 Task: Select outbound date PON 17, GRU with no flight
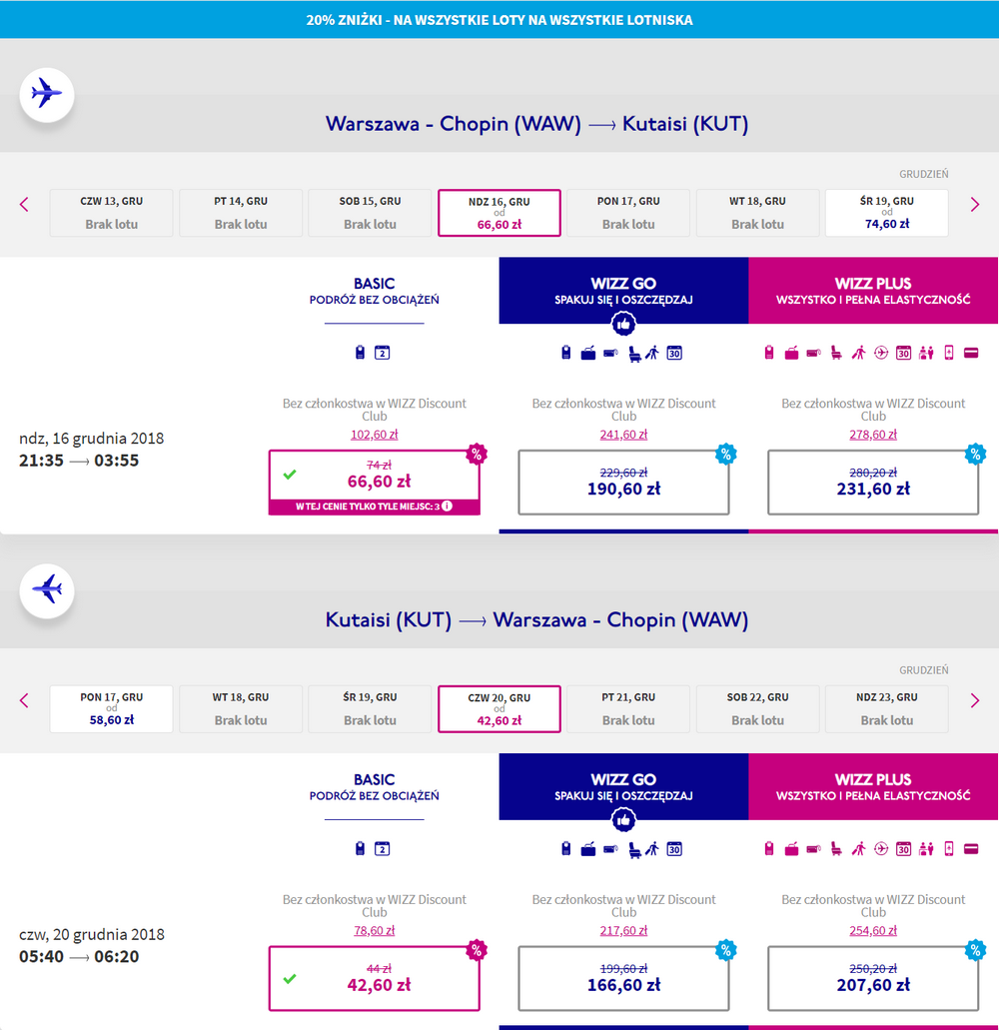628,213
